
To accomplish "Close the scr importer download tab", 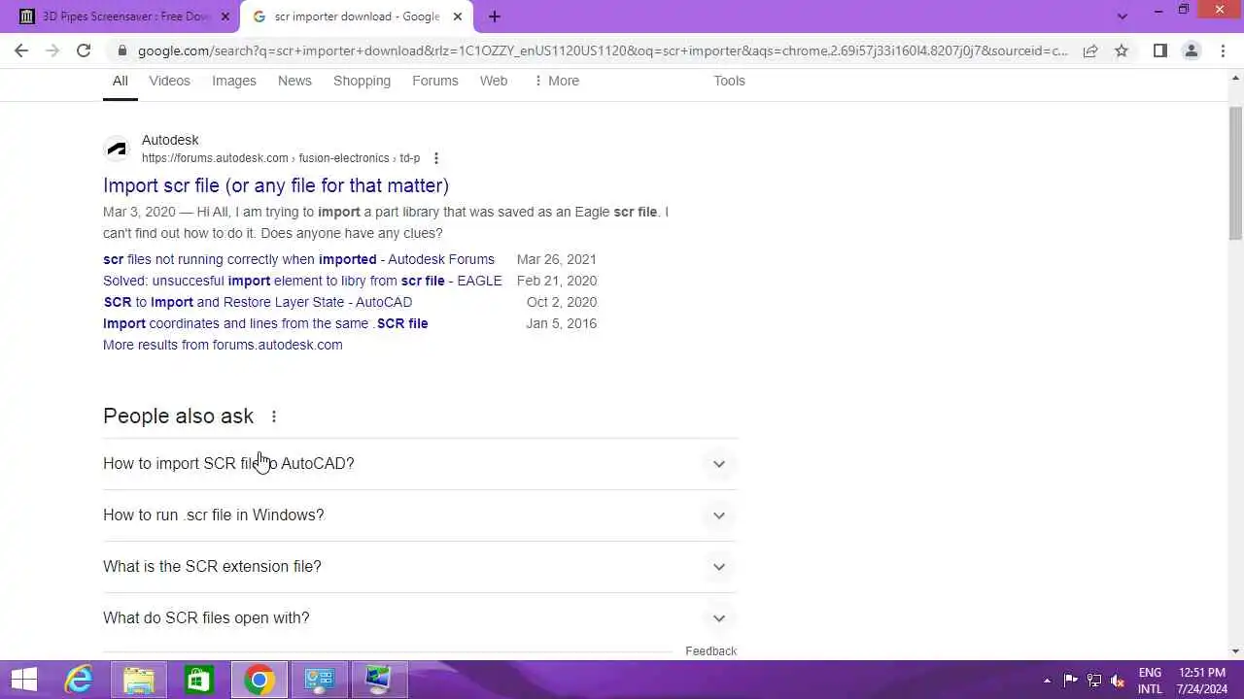I will [x=458, y=17].
